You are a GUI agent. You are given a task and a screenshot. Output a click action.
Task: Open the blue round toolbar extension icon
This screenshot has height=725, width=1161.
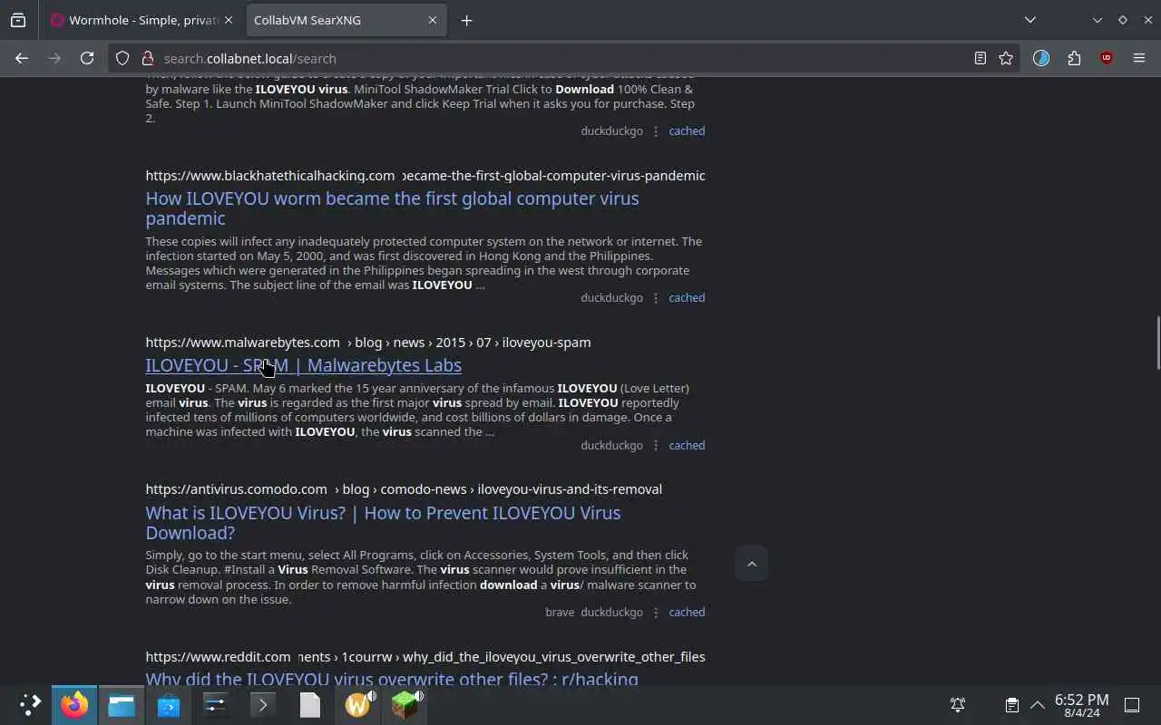coord(1041,58)
